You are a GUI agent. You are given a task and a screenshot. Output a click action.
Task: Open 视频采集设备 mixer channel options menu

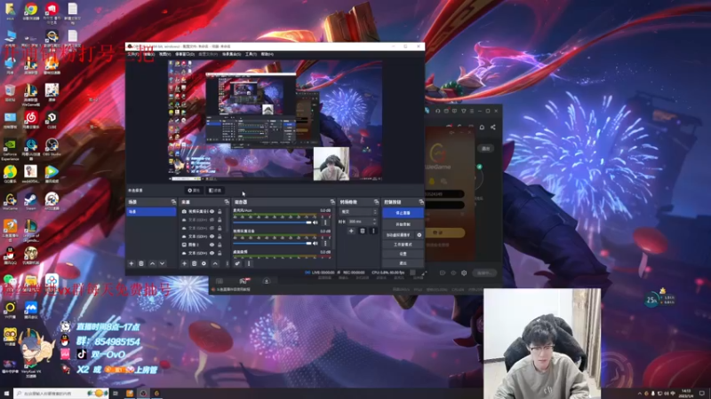coord(325,243)
